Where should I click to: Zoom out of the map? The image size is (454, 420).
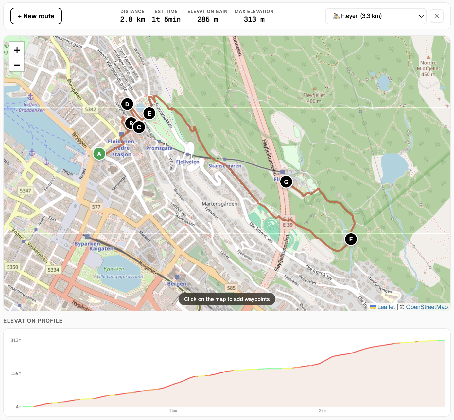[17, 64]
